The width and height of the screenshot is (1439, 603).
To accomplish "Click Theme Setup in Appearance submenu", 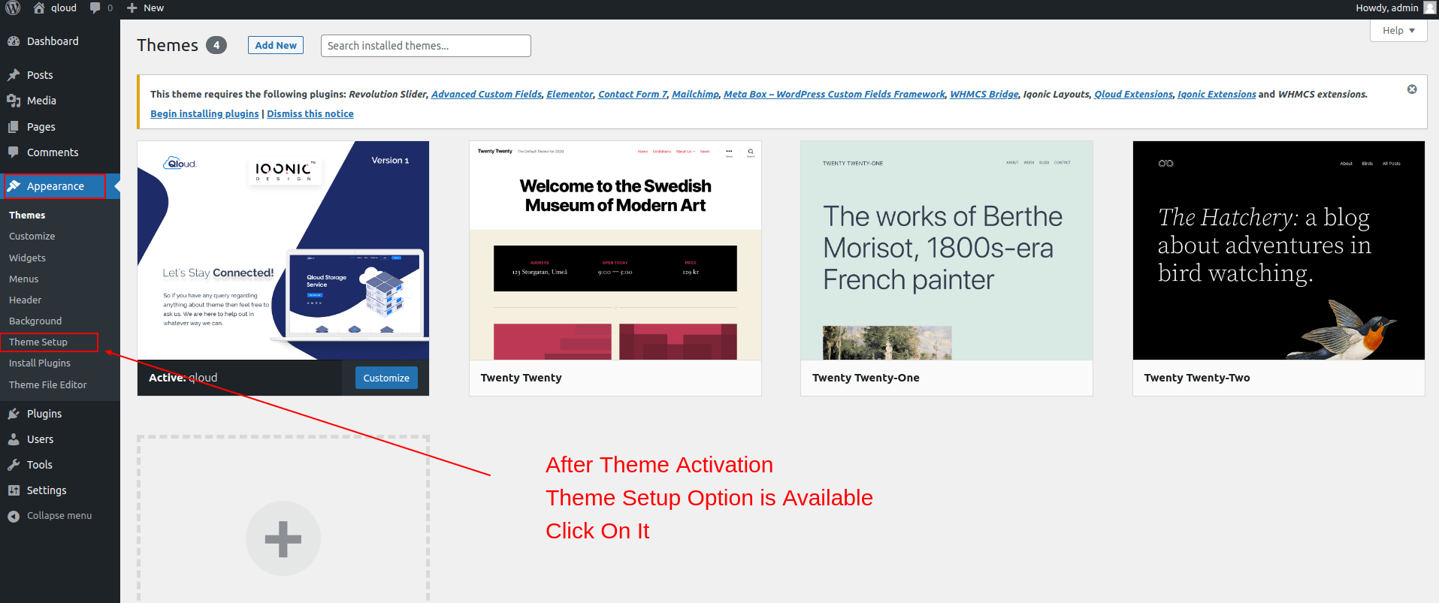I will [38, 342].
